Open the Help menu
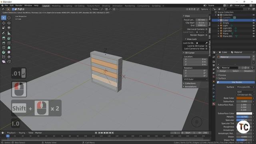This screenshot has height=144, width=256. (x=36, y=5)
